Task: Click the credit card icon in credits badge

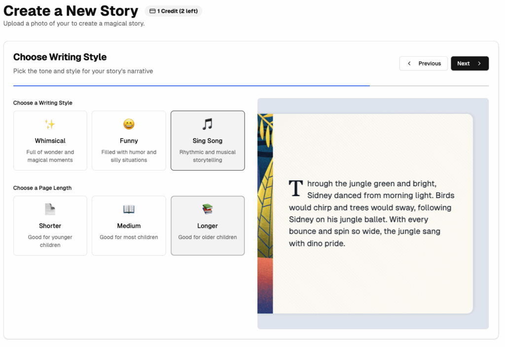Action: click(152, 11)
